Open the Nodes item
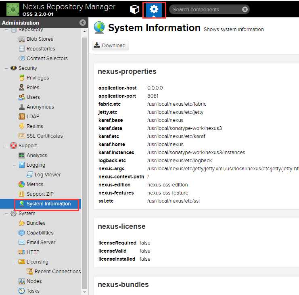 pyautogui.click(x=34, y=281)
